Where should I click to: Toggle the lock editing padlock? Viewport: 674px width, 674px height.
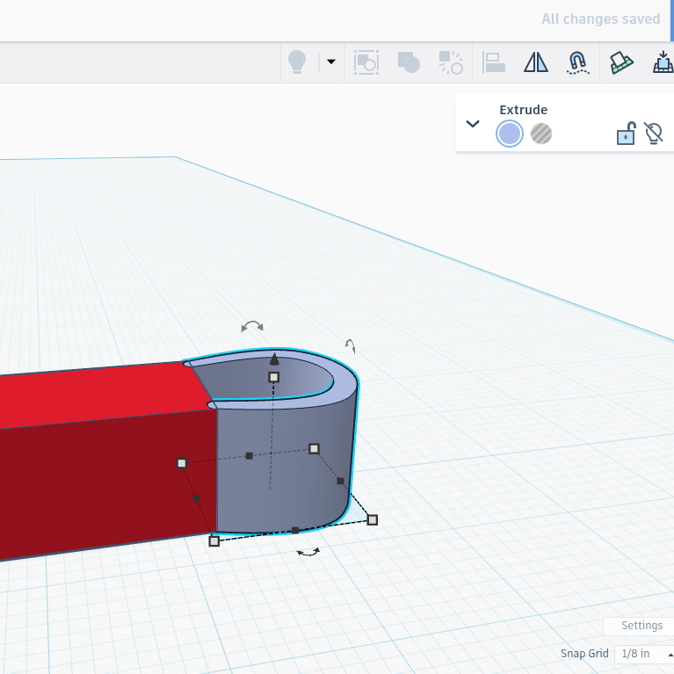click(627, 134)
